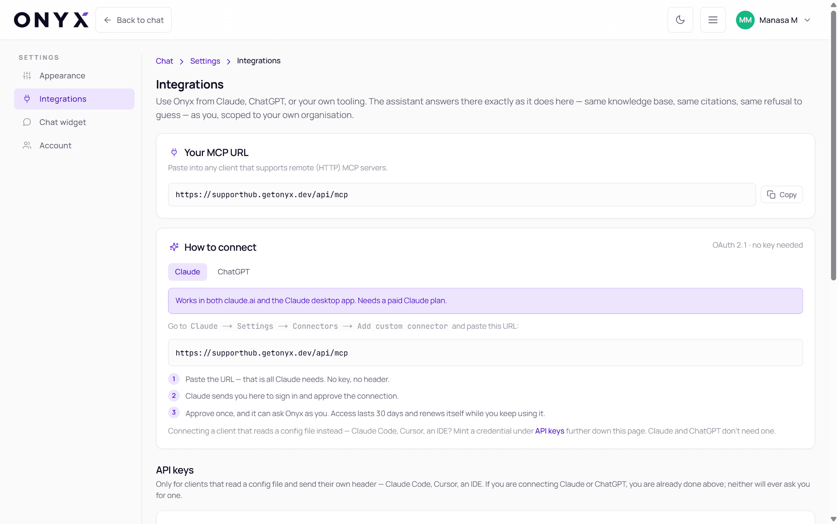Click the Account people icon
838x524 pixels.
pos(27,146)
